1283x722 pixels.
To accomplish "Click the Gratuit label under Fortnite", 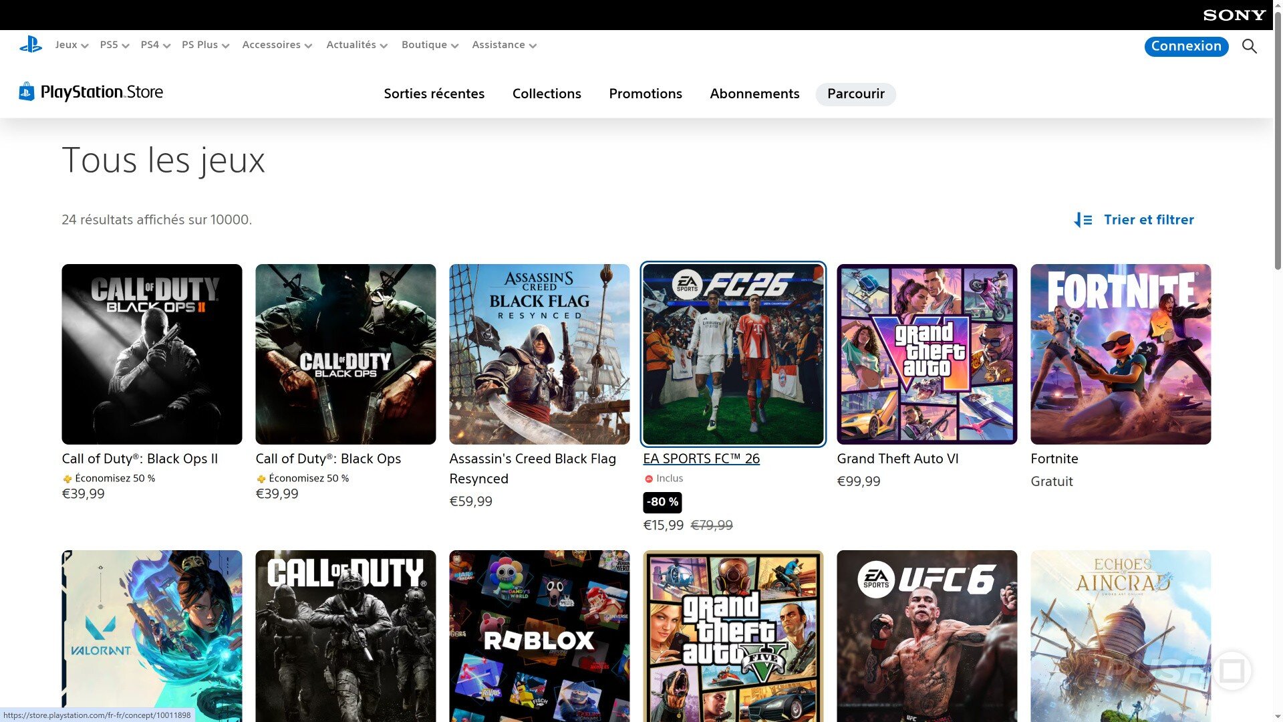I will [x=1052, y=481].
